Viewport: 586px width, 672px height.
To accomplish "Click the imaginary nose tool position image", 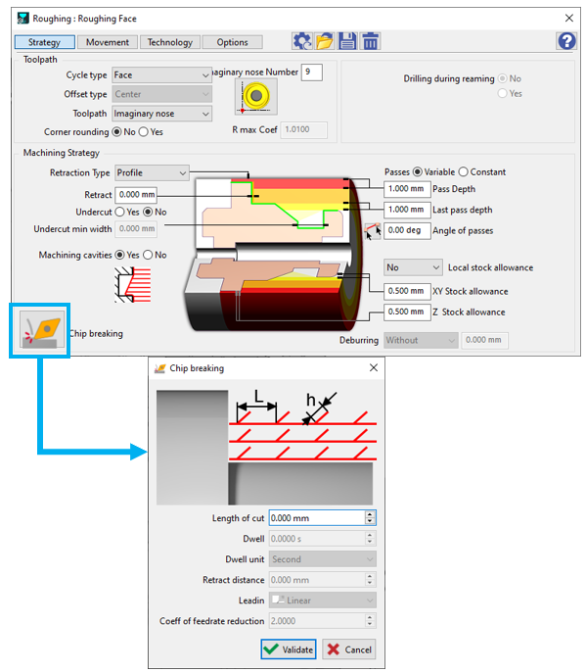I will click(x=256, y=97).
